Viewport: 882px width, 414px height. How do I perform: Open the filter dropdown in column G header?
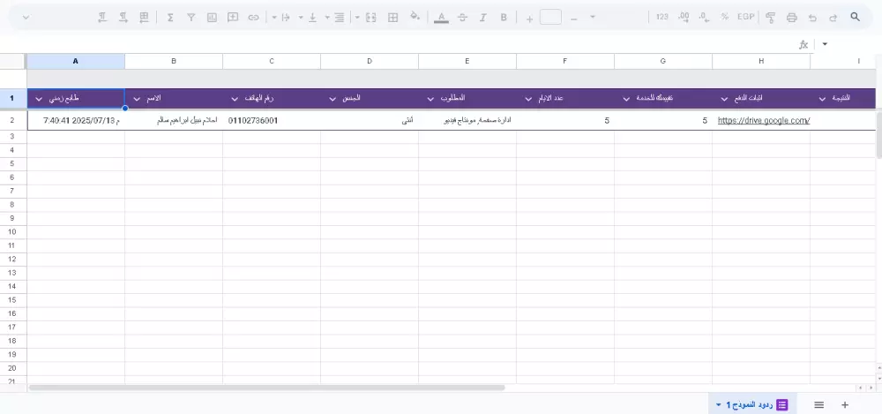tap(626, 99)
